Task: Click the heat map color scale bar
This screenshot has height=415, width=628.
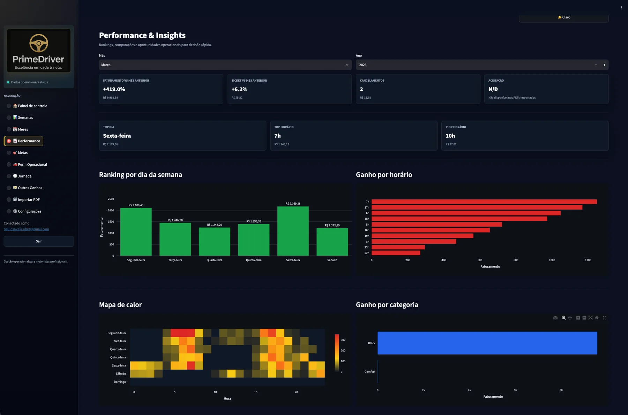Action: pos(337,353)
